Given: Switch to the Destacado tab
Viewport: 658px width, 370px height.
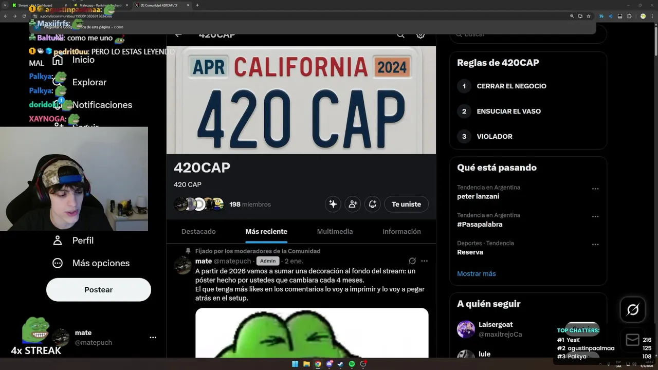Looking at the screenshot, I should pos(198,232).
